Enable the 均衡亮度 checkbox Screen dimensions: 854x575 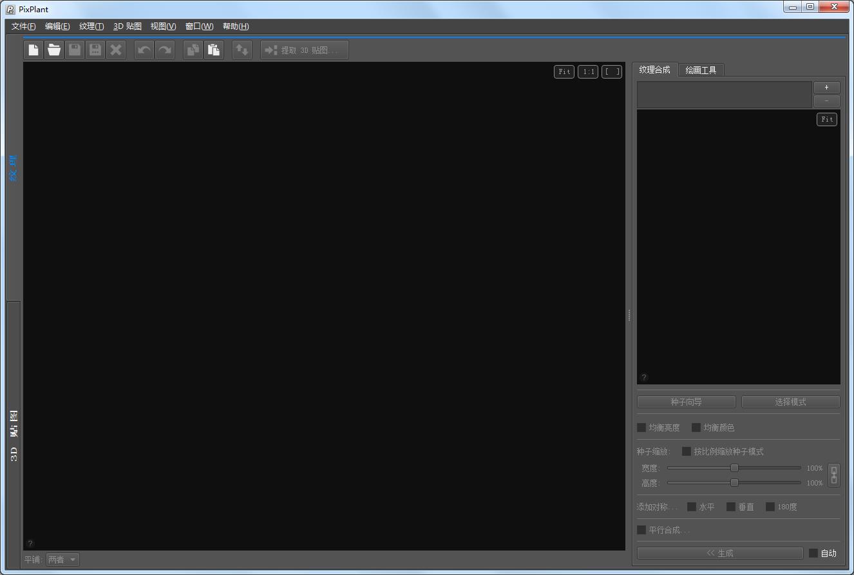(x=641, y=427)
